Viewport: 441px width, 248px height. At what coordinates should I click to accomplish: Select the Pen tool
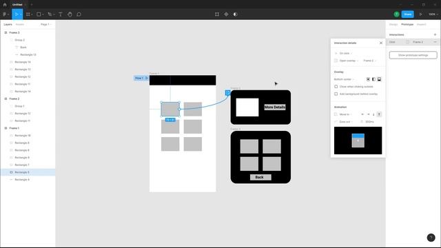coord(50,14)
